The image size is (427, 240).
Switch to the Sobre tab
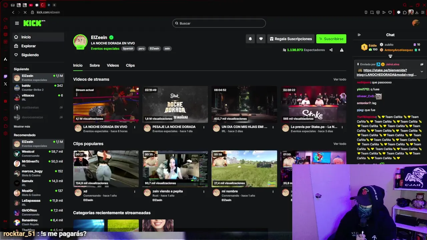pos(95,65)
